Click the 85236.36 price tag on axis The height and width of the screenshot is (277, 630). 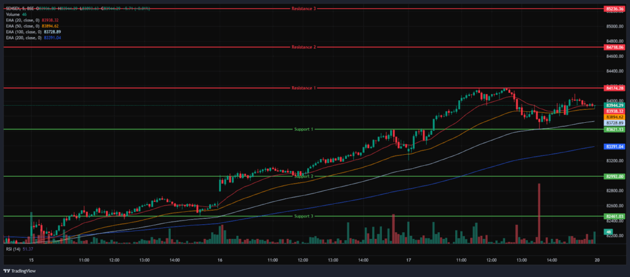point(615,9)
